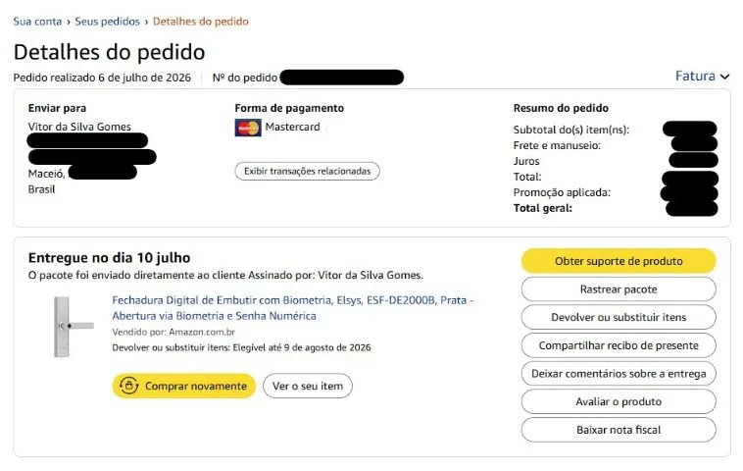The image size is (743, 471).
Task: Click the Mastercard logo icon
Action: pyautogui.click(x=248, y=128)
